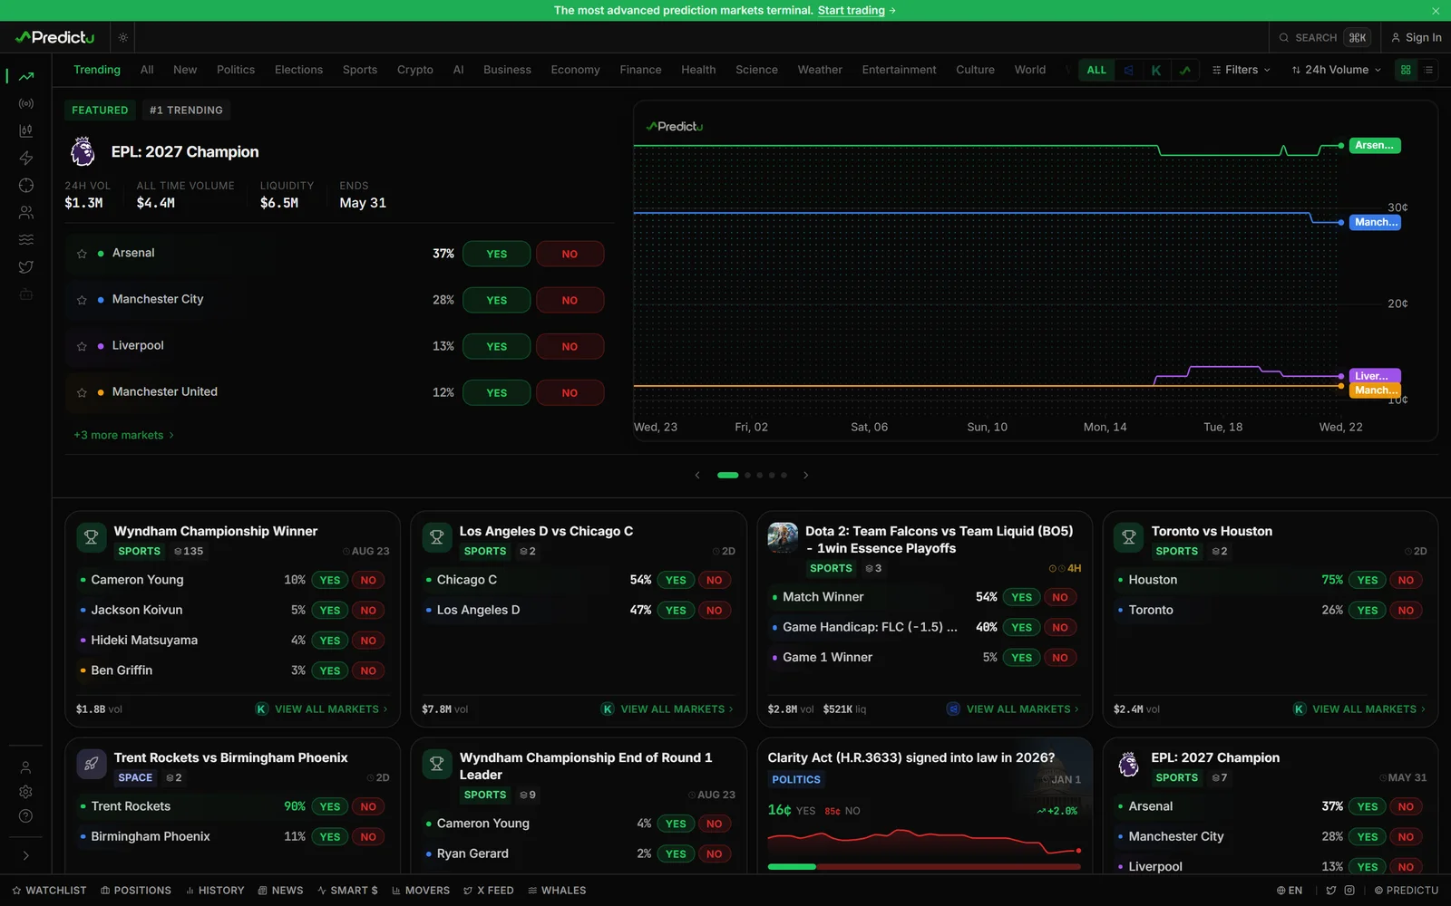This screenshot has width=1451, height=906.
Task: Buy NO on Arsenal featured row
Action: (570, 254)
